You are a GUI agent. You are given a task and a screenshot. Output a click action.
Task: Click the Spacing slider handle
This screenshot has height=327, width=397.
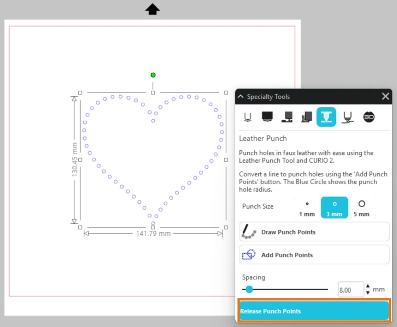click(249, 289)
